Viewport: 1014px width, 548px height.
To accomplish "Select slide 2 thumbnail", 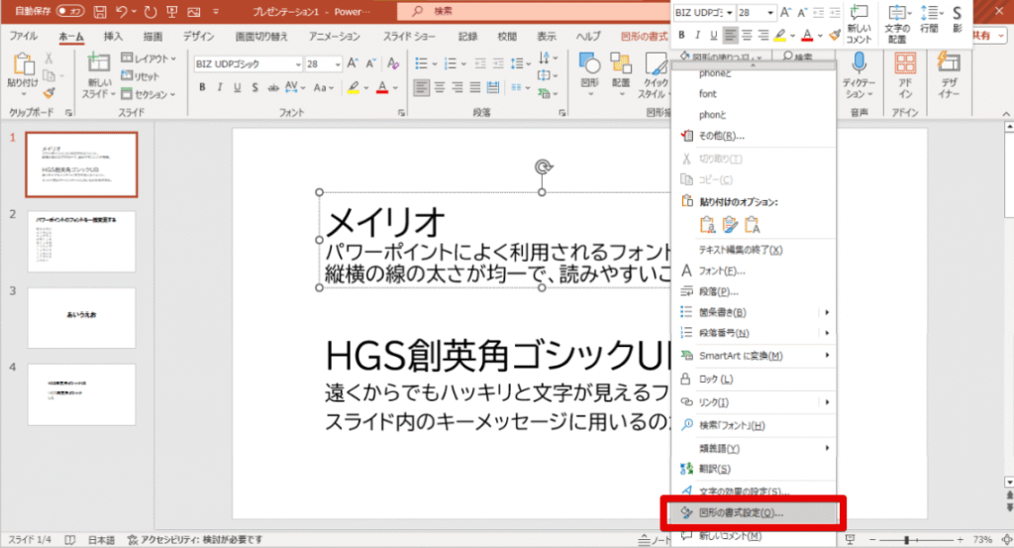I will (81, 242).
